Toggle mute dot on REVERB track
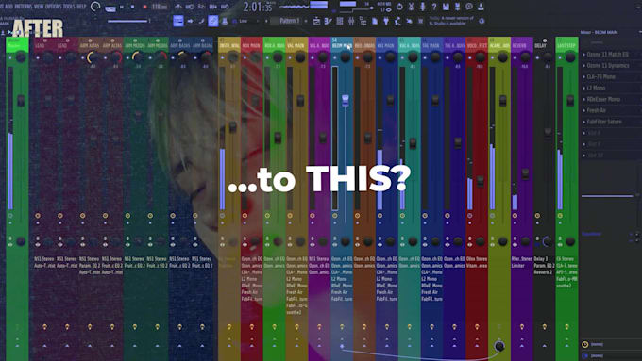 coord(515,57)
